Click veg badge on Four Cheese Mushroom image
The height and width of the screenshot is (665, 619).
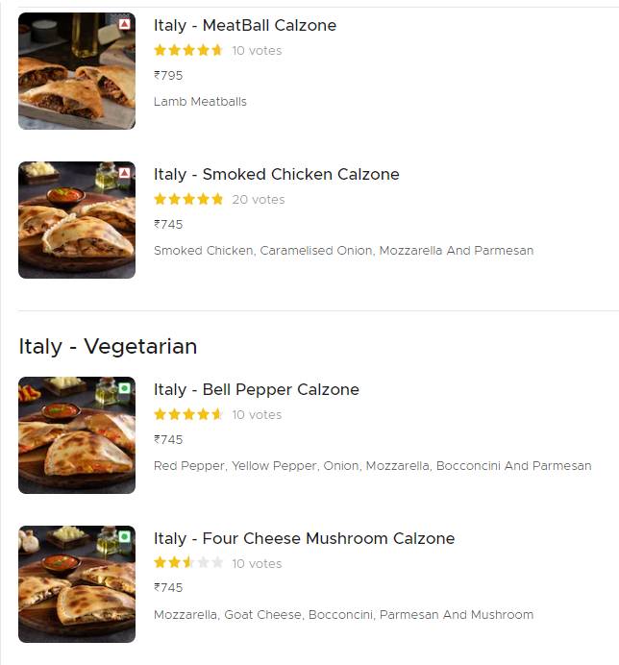pos(125,537)
